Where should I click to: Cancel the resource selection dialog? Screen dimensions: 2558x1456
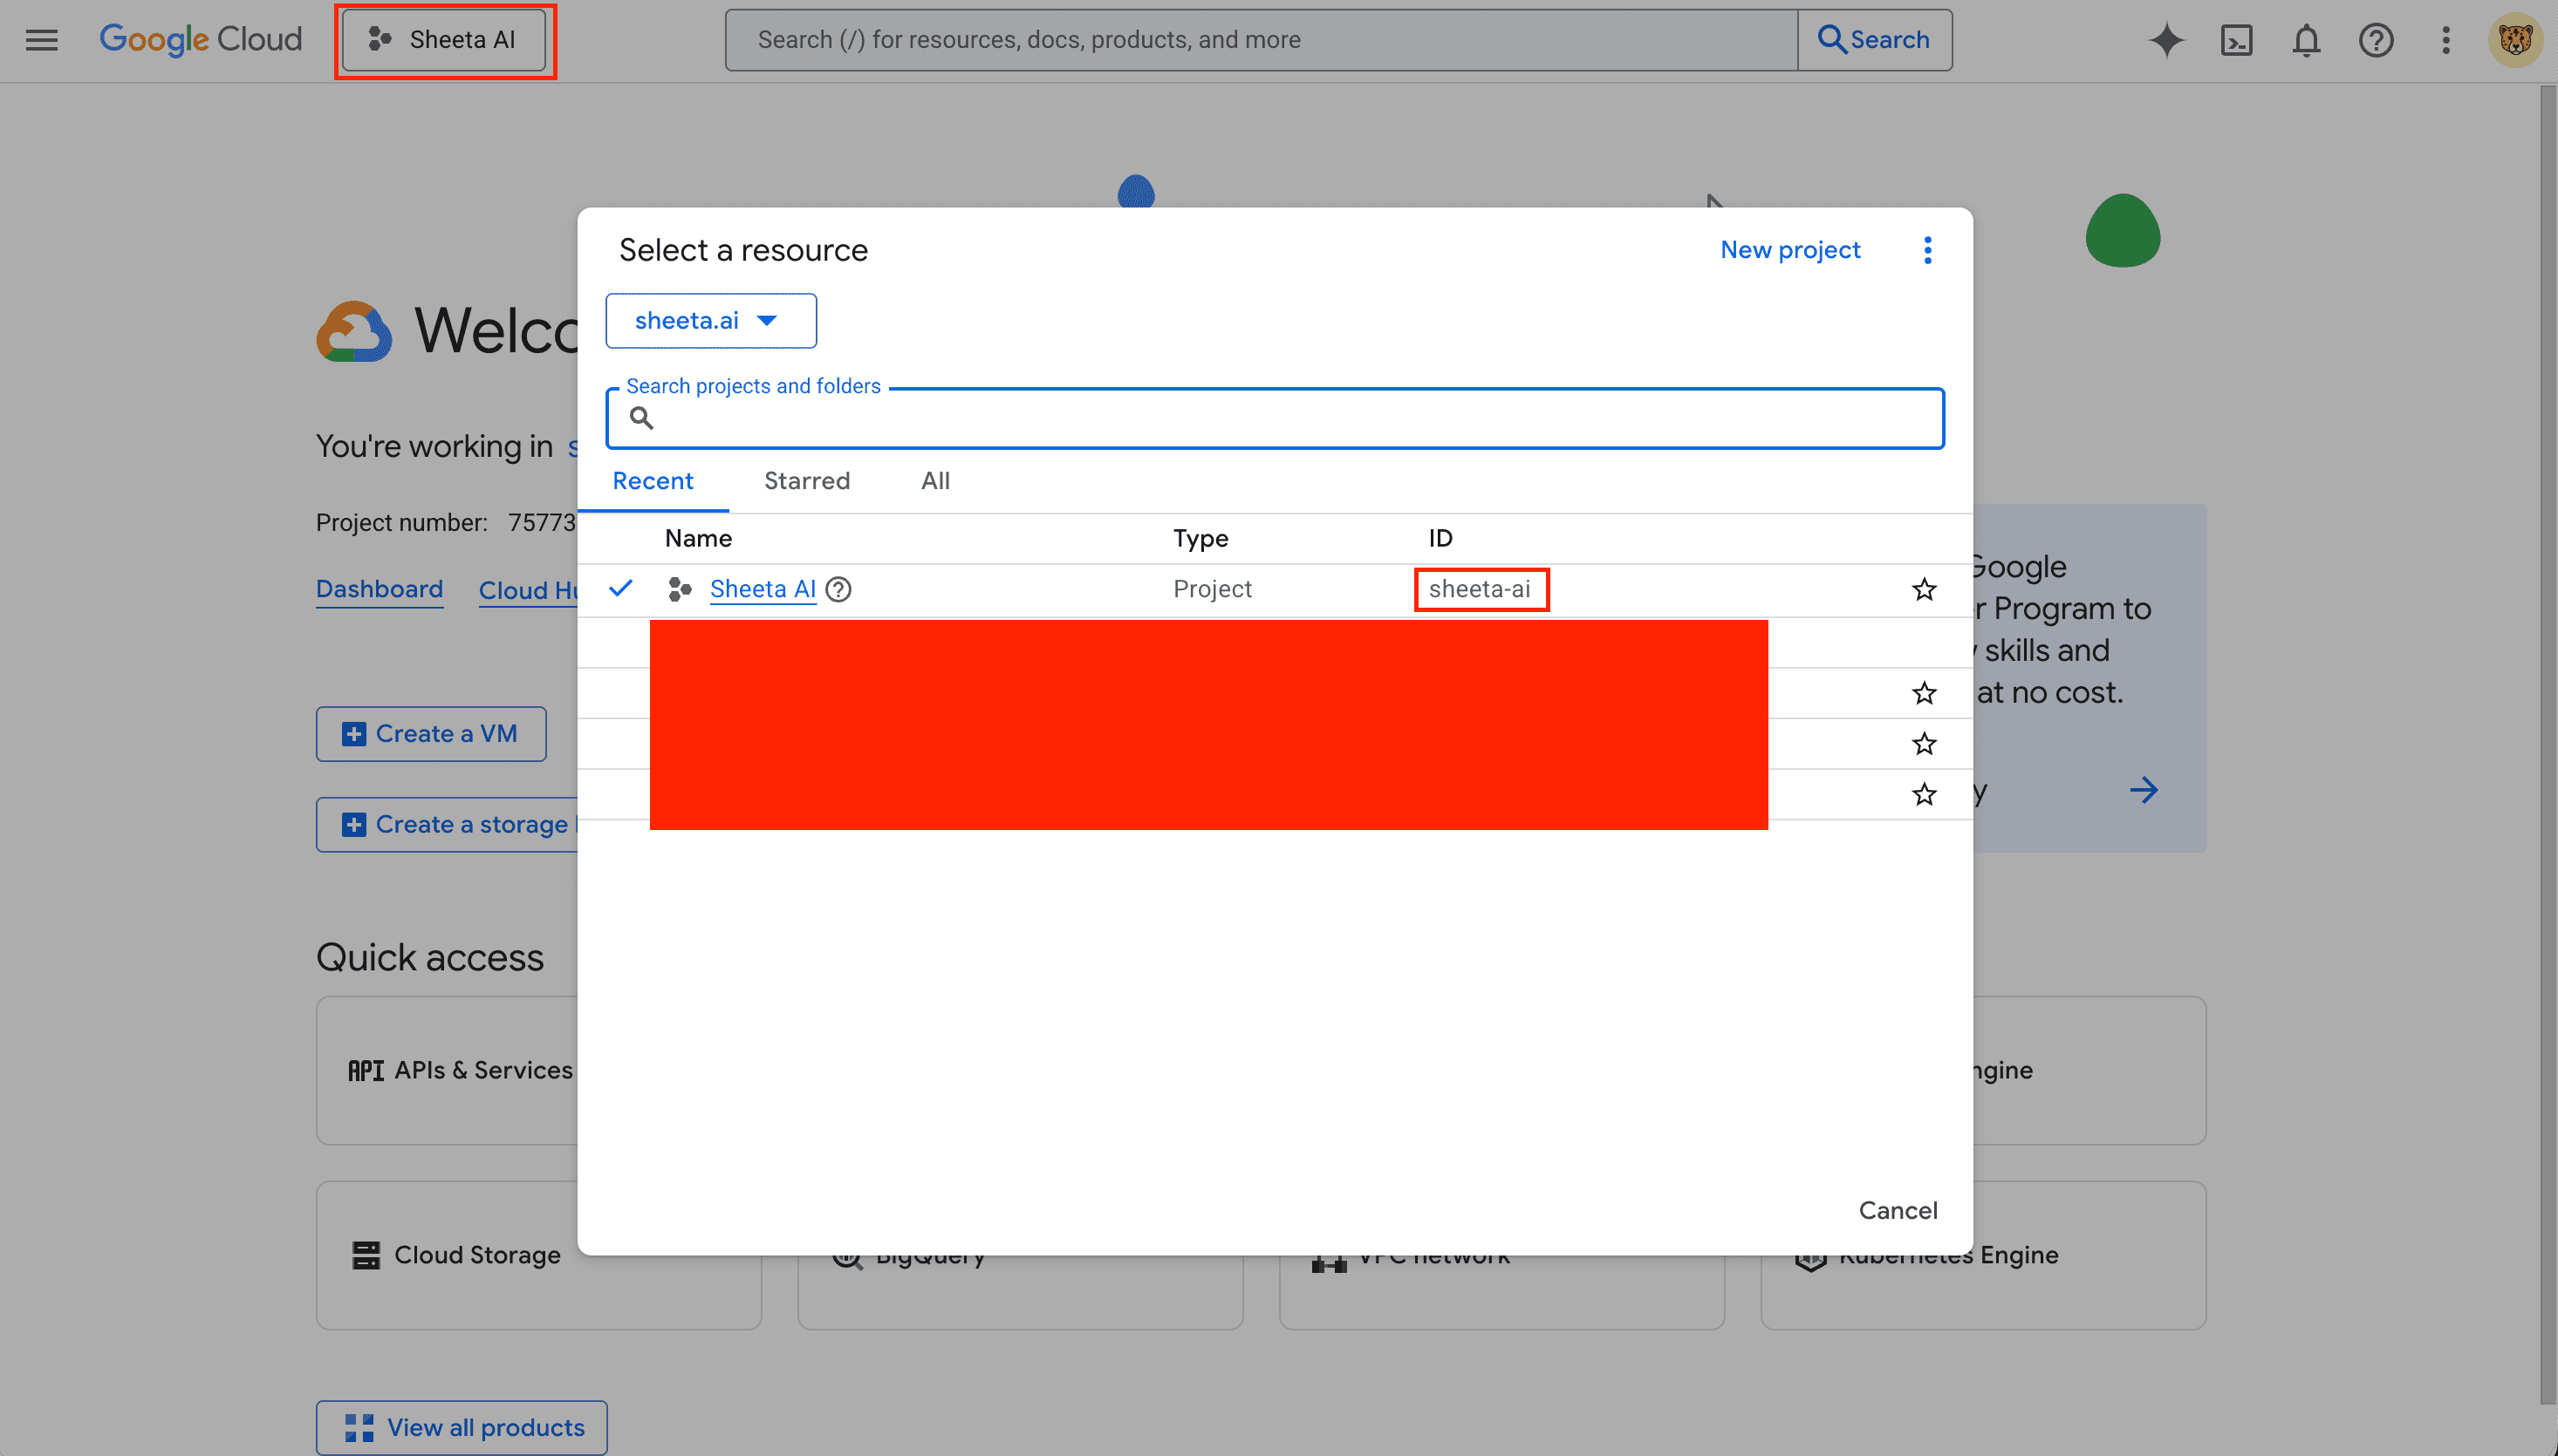pos(1898,1210)
